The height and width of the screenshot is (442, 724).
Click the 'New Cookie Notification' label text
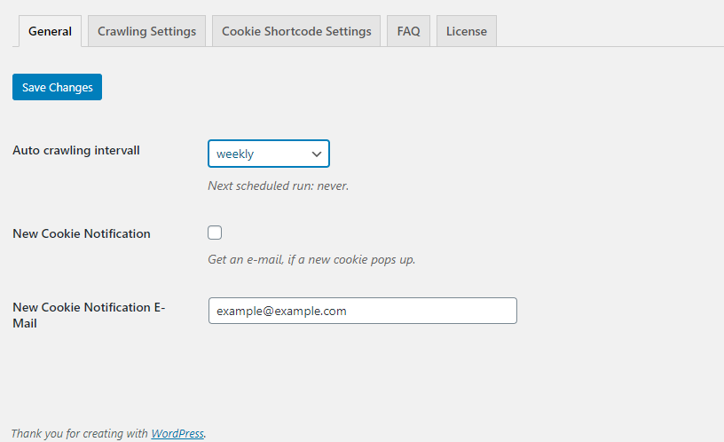pyautogui.click(x=82, y=233)
